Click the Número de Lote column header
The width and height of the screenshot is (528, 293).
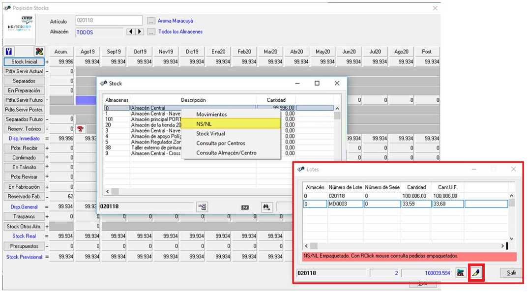point(345,187)
